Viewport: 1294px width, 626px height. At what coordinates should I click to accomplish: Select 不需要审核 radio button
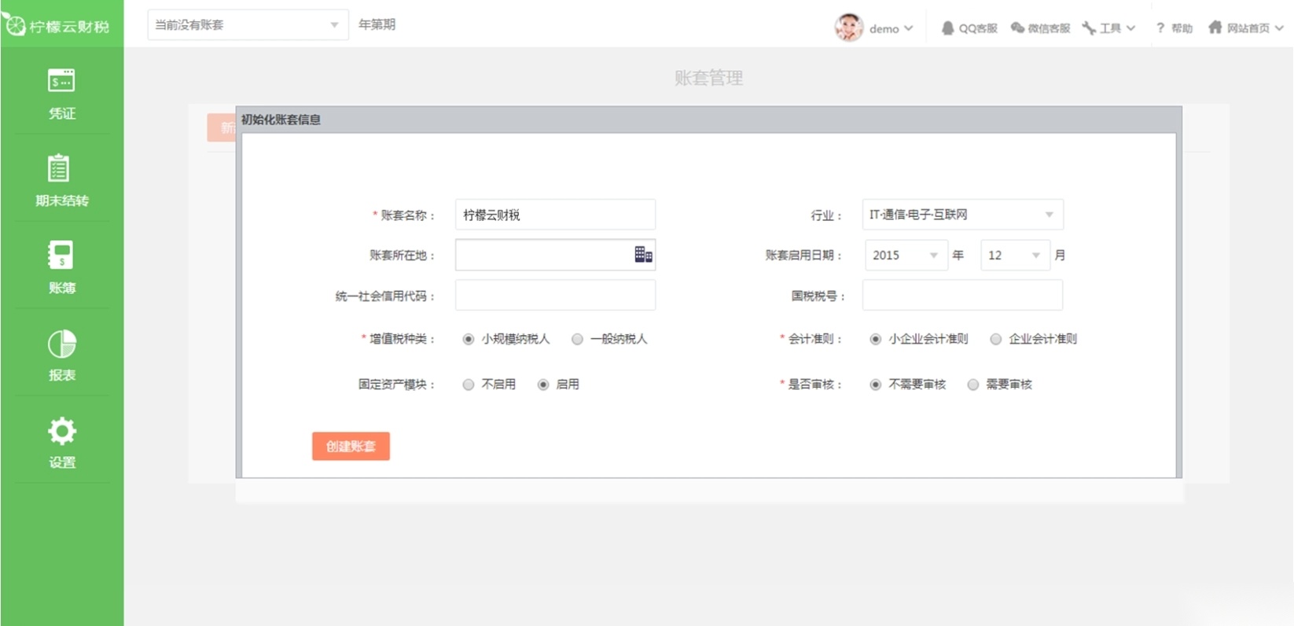tap(875, 385)
